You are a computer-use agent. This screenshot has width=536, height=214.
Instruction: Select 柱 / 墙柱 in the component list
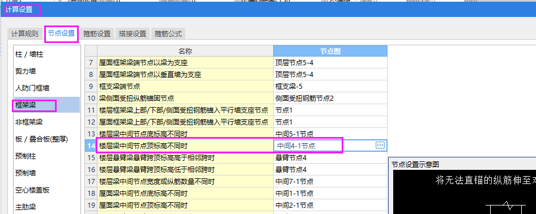pos(47,54)
